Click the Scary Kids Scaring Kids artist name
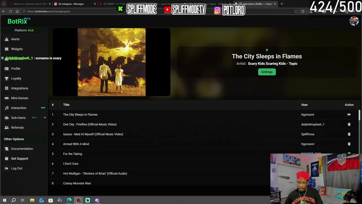The width and height of the screenshot is (362, 204). click(273, 64)
